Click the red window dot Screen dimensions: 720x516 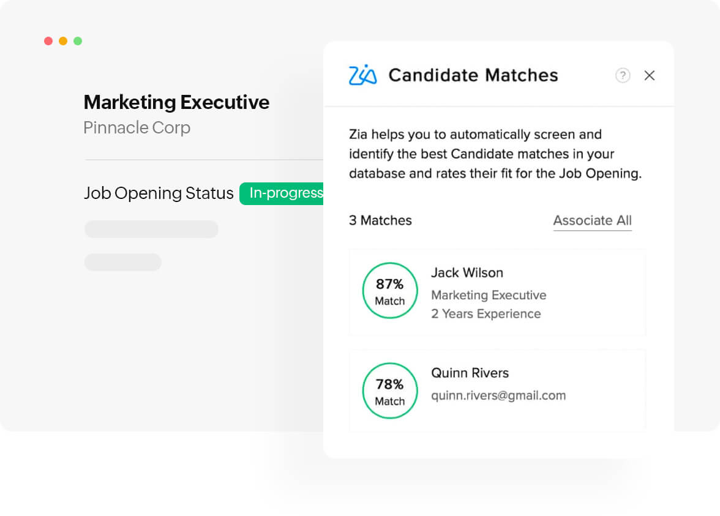click(48, 41)
